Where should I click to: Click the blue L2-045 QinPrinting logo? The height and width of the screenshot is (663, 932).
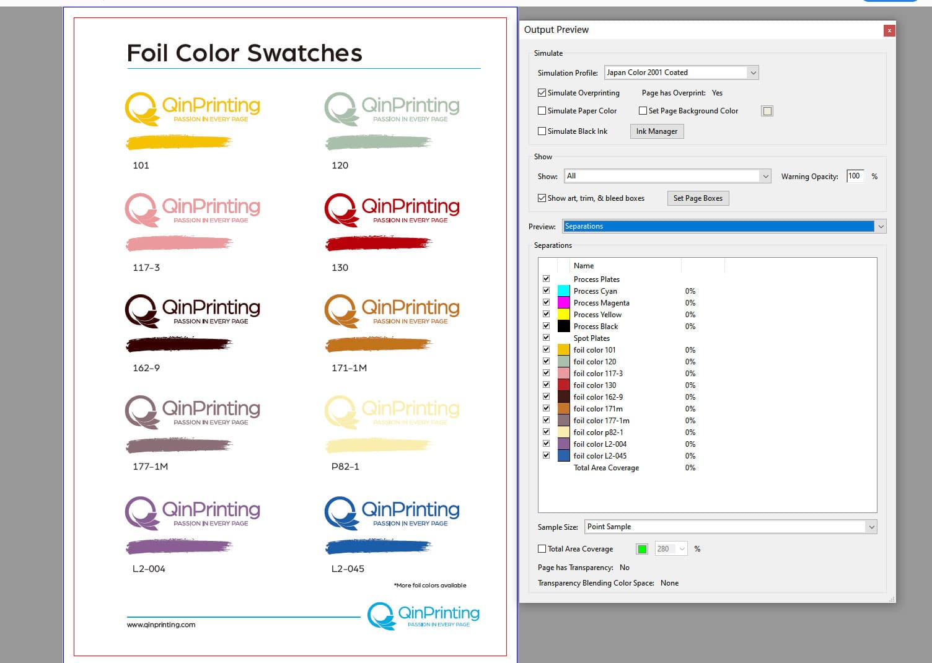click(392, 512)
